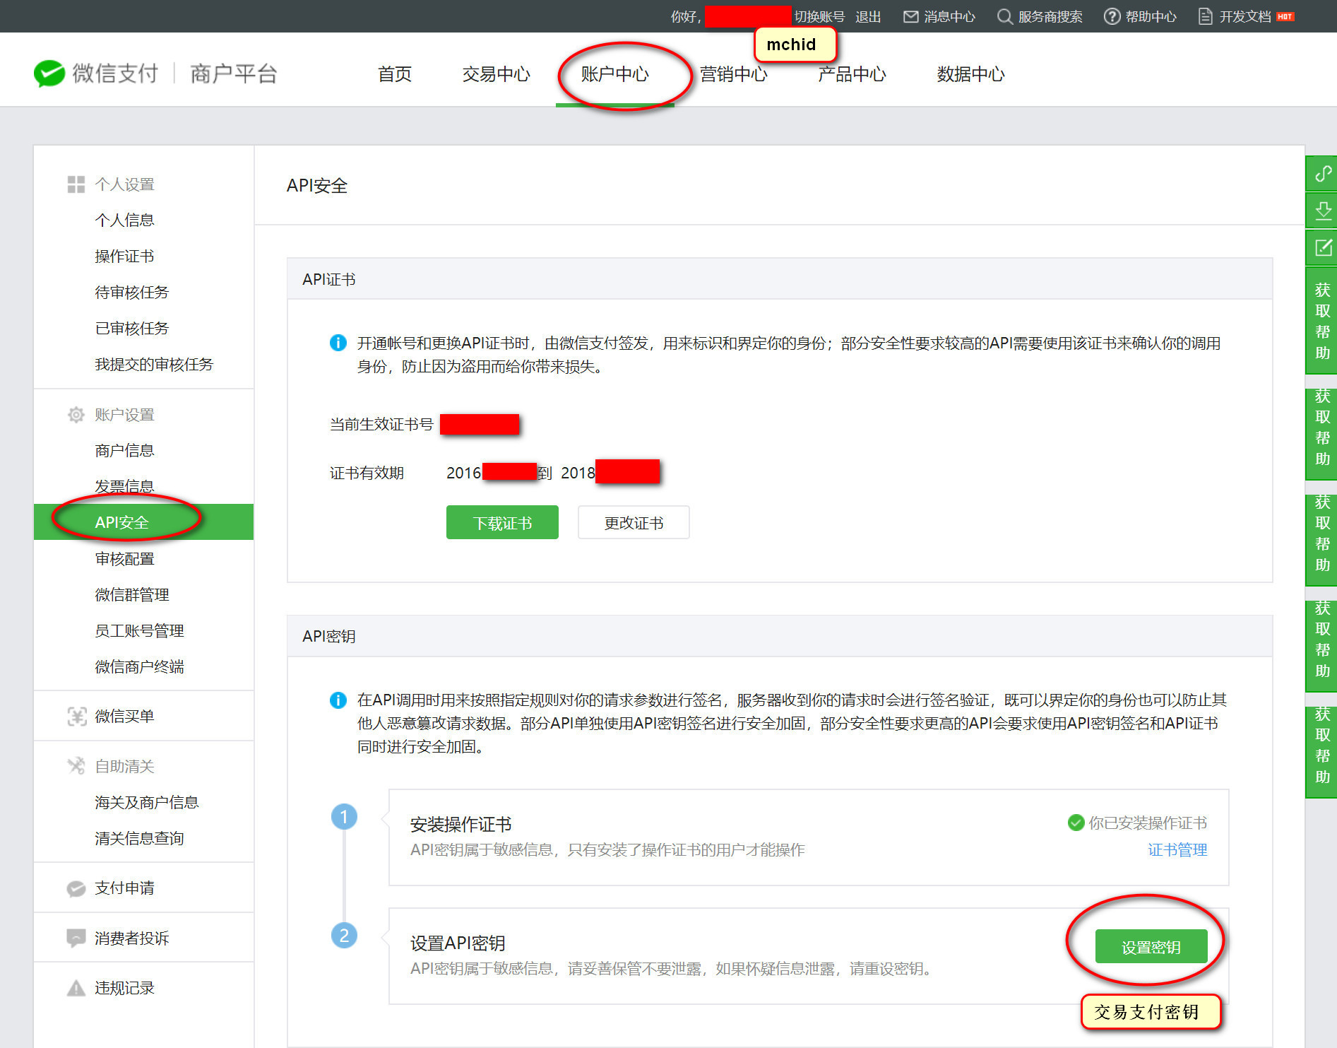Open the 账户中心 tab
The height and width of the screenshot is (1048, 1337).
[x=614, y=74]
